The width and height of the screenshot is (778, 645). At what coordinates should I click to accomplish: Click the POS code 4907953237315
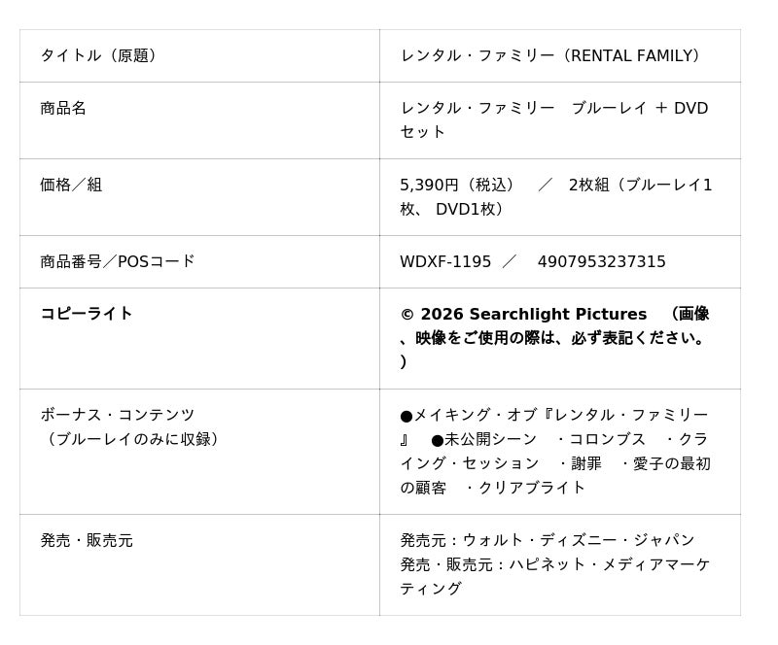coord(601,261)
